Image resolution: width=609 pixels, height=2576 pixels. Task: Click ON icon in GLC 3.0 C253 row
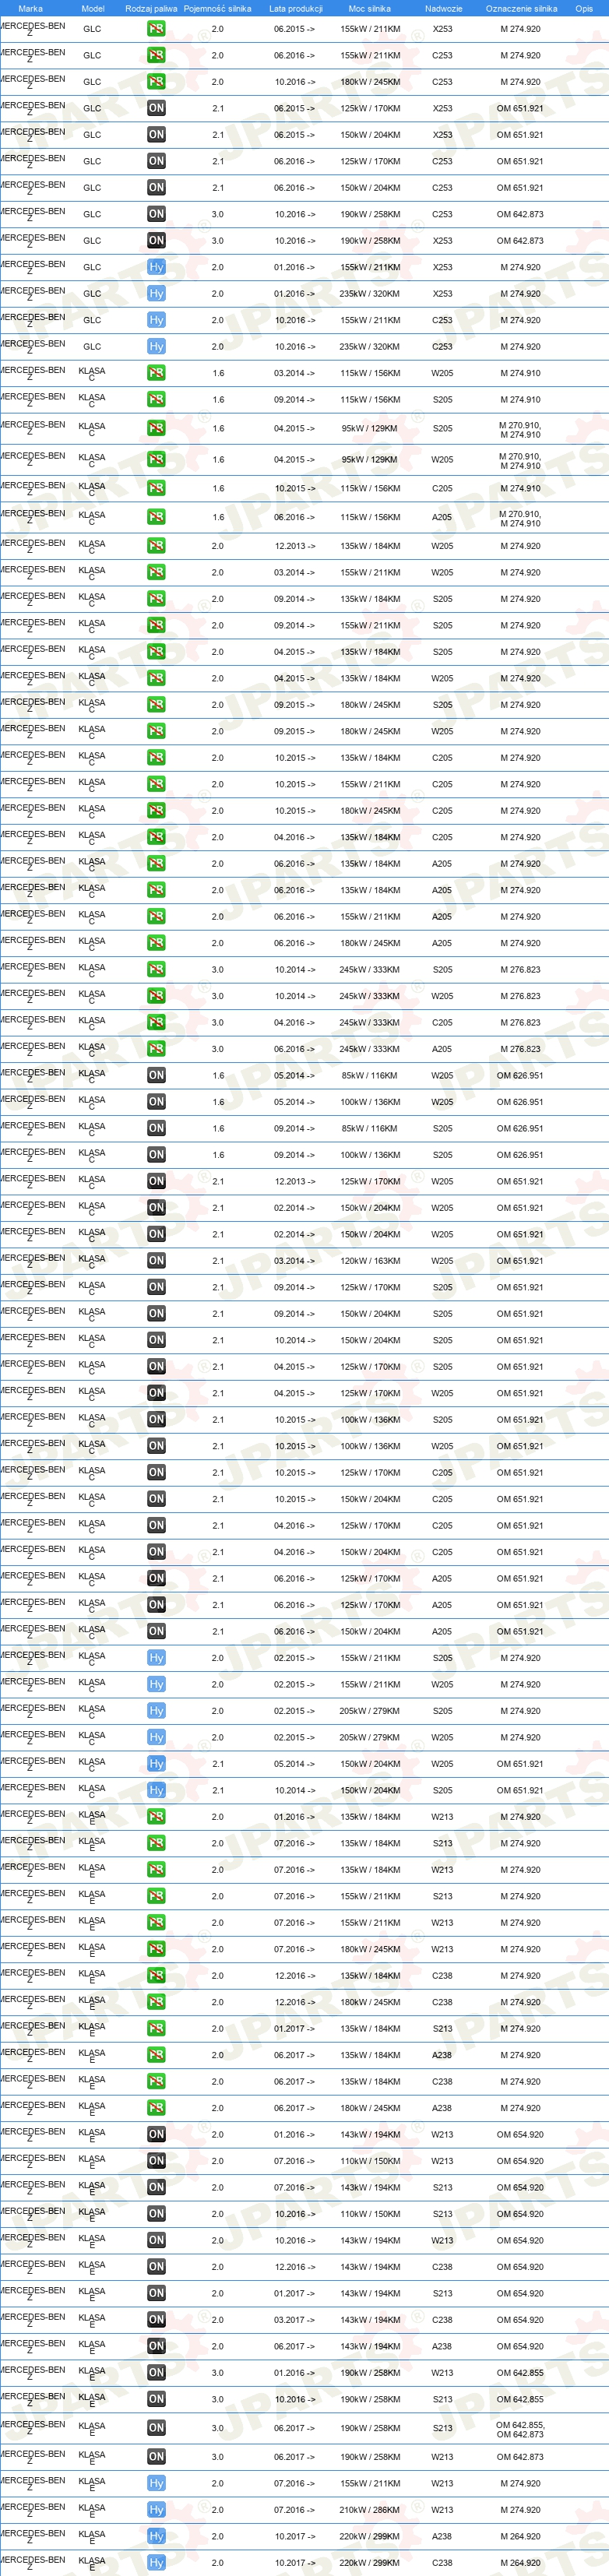(156, 214)
